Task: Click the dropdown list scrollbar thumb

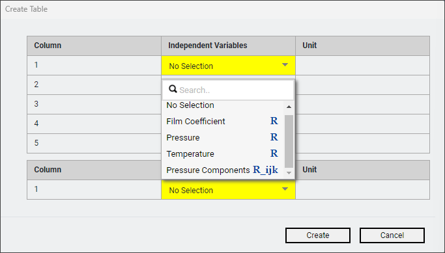Action: [x=289, y=141]
